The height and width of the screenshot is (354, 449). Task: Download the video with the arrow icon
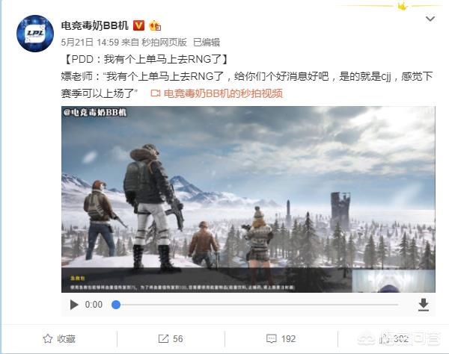pyautogui.click(x=424, y=305)
